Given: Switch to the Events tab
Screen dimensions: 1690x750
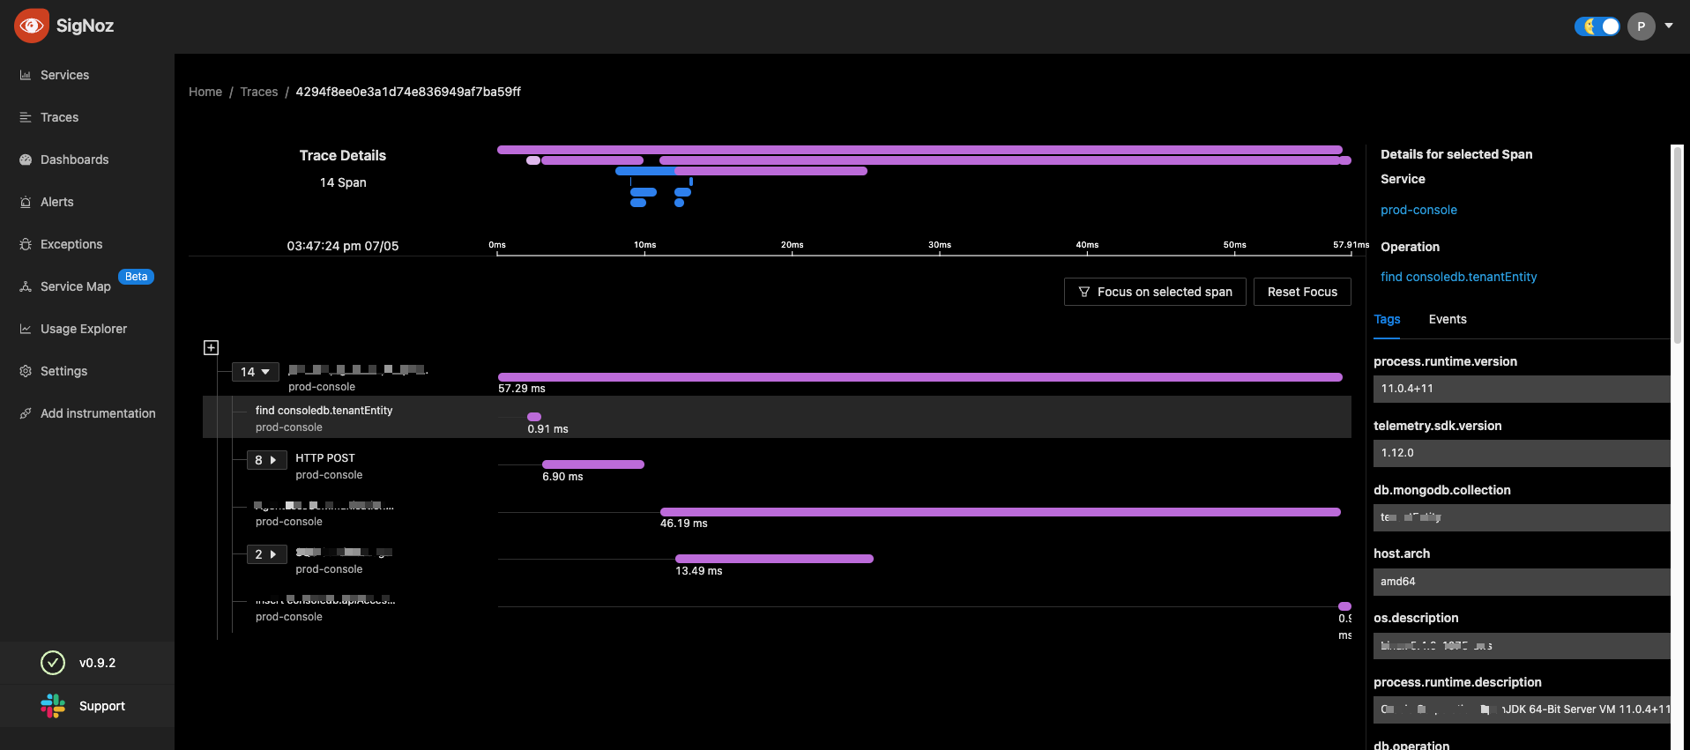Looking at the screenshot, I should [x=1448, y=319].
